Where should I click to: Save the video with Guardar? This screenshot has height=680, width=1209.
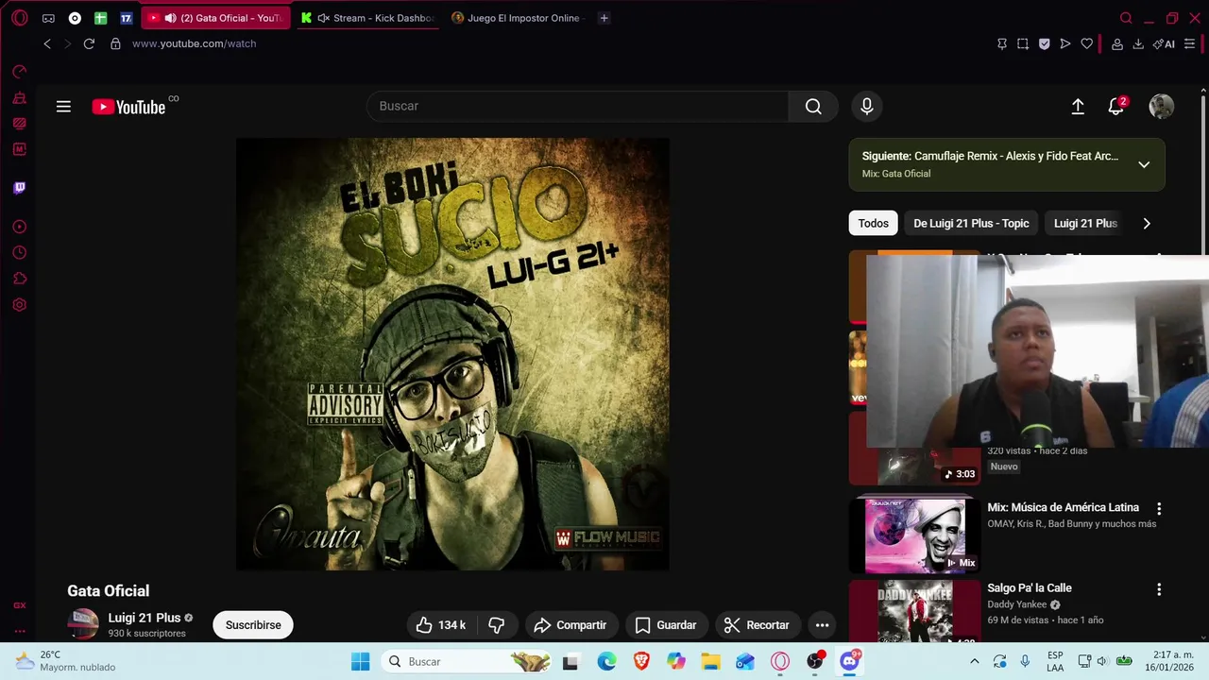pos(666,625)
